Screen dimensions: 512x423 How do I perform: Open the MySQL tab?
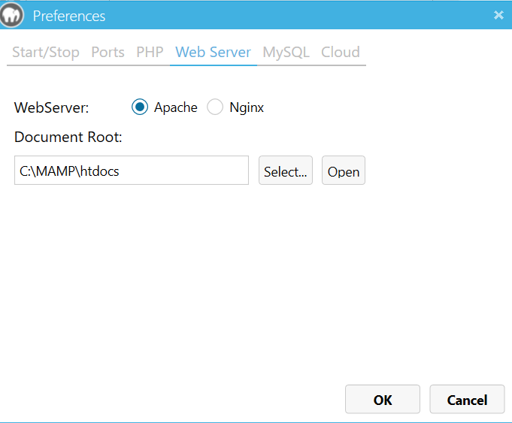(286, 53)
